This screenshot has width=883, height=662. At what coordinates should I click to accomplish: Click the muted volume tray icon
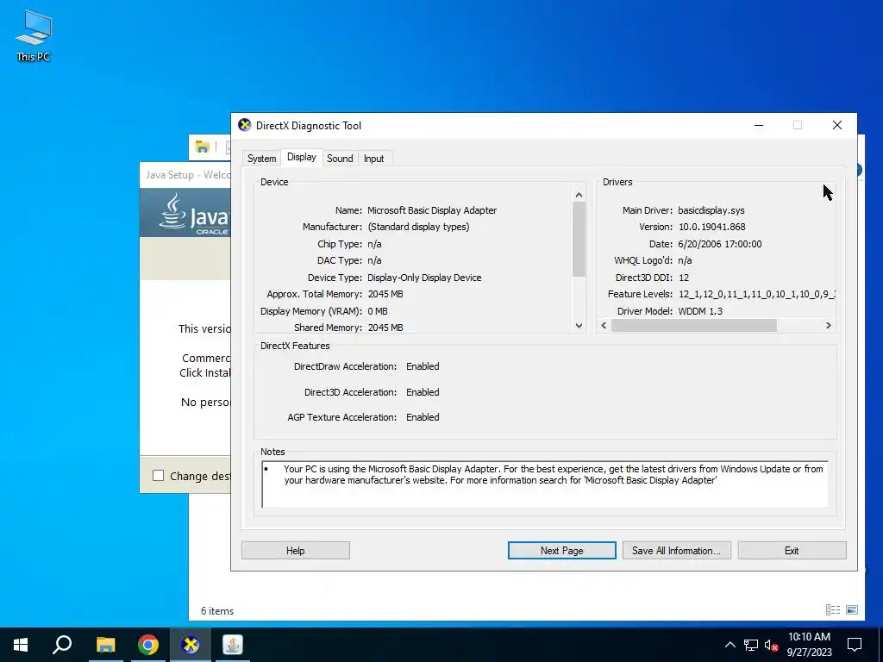coord(772,645)
